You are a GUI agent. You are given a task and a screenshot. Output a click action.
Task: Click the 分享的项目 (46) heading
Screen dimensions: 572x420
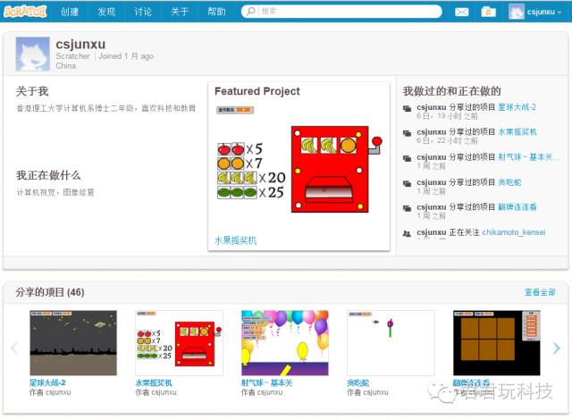point(50,292)
